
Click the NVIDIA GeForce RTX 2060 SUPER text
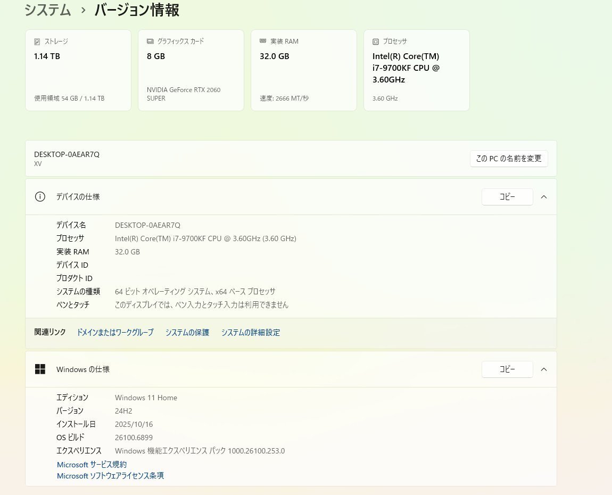(x=184, y=94)
